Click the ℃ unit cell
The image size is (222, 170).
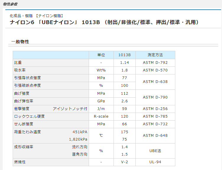coord(101,136)
